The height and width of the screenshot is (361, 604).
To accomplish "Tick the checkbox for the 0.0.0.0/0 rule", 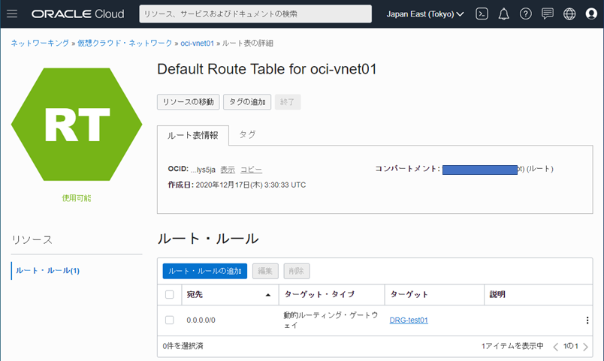I will click(x=170, y=320).
